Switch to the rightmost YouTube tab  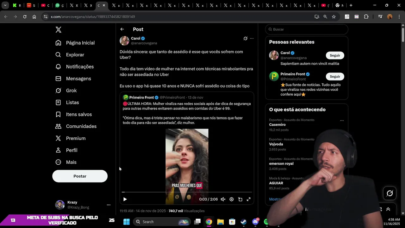pos(325,5)
